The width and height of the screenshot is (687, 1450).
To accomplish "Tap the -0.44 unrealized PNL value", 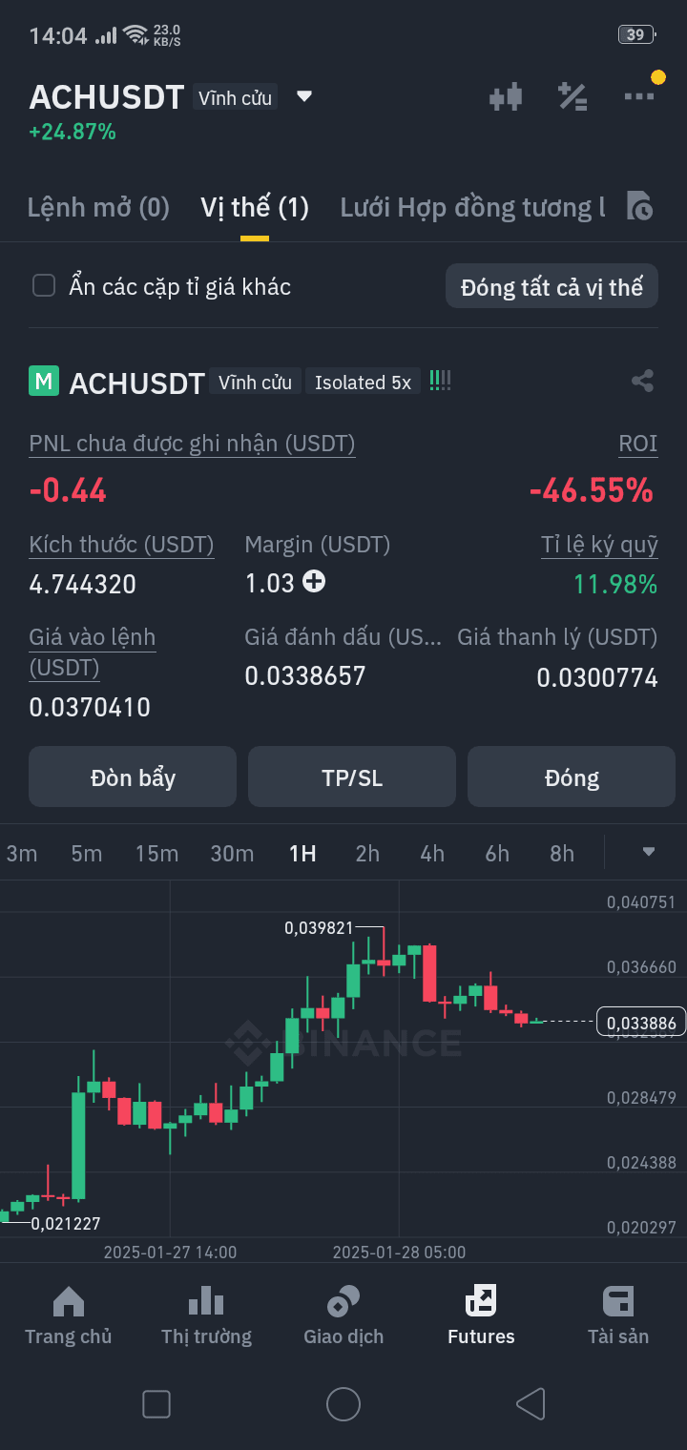I will point(68,490).
